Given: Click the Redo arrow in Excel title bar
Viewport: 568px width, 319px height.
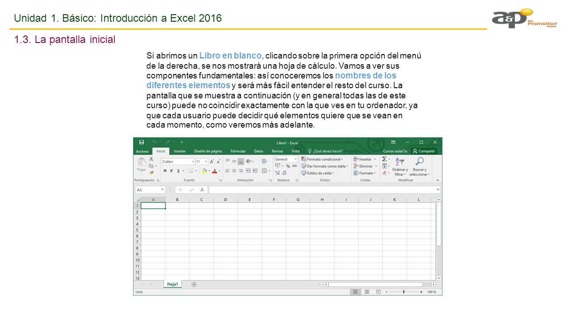Looking at the screenshot, I should click(x=167, y=142).
